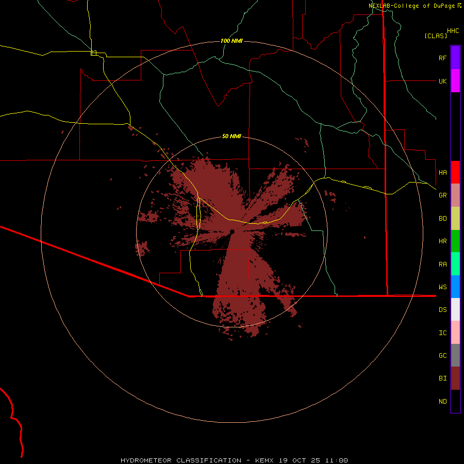Click the BD legend label
This screenshot has width=464, height=464.
point(442,219)
